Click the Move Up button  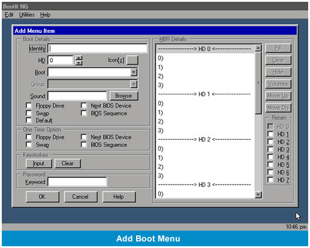(x=278, y=96)
